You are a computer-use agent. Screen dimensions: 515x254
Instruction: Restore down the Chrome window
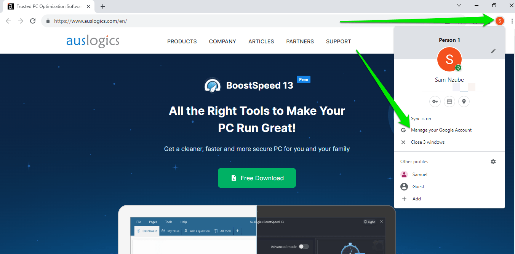[494, 5]
